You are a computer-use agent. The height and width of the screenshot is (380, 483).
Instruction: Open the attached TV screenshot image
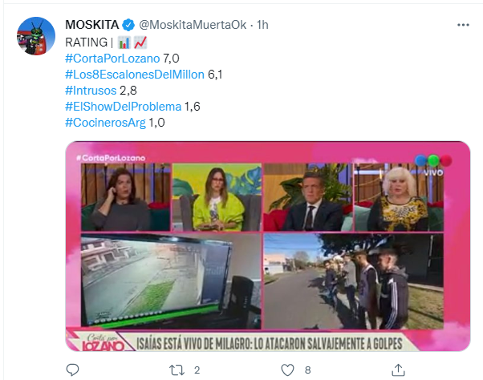(x=268, y=246)
